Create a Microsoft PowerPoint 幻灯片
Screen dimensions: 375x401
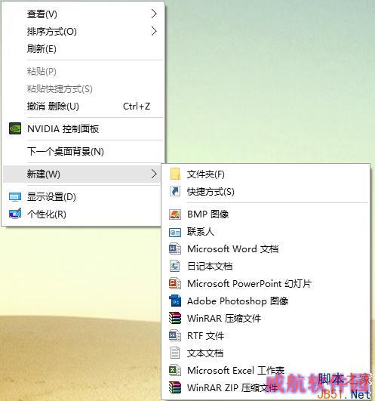(266, 284)
